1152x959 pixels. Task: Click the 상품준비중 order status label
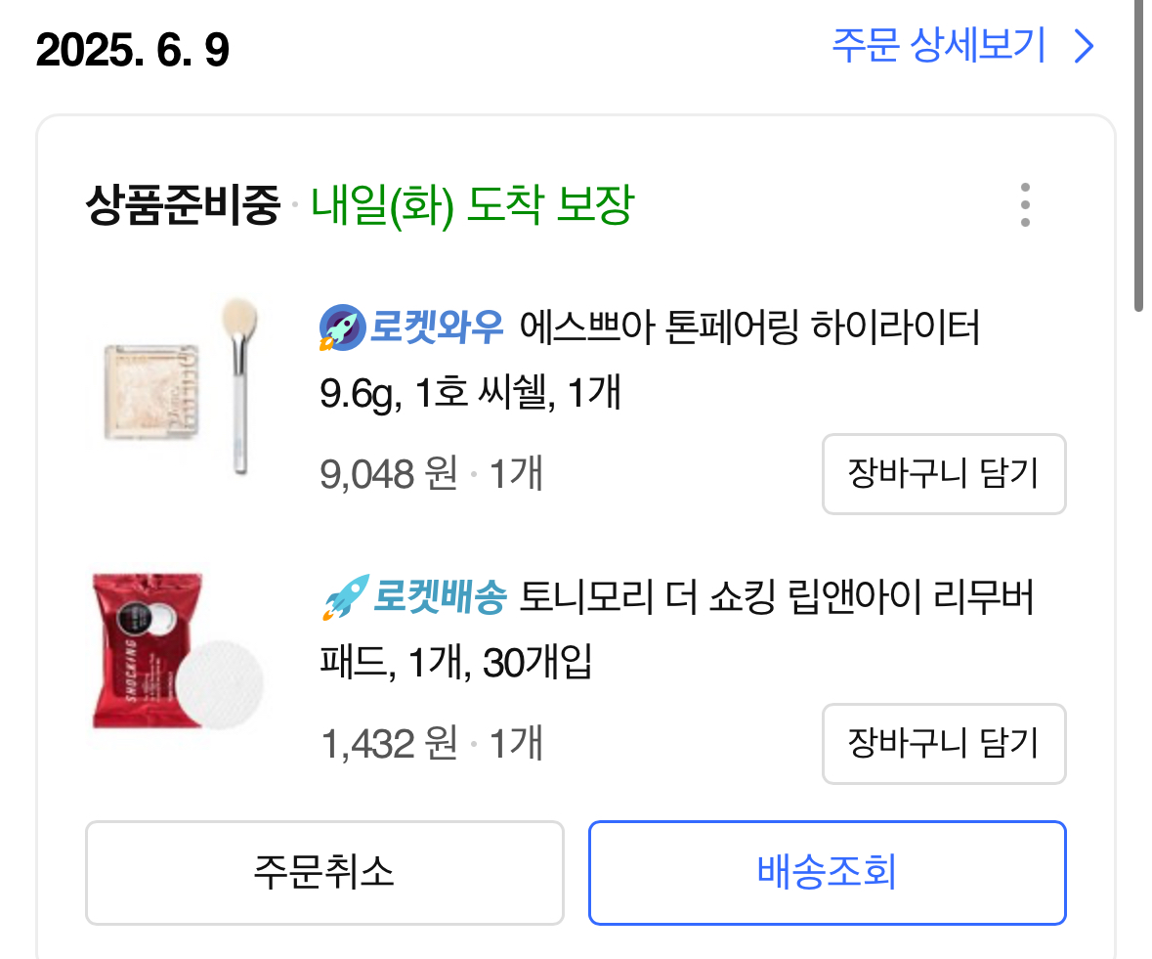[x=183, y=205]
